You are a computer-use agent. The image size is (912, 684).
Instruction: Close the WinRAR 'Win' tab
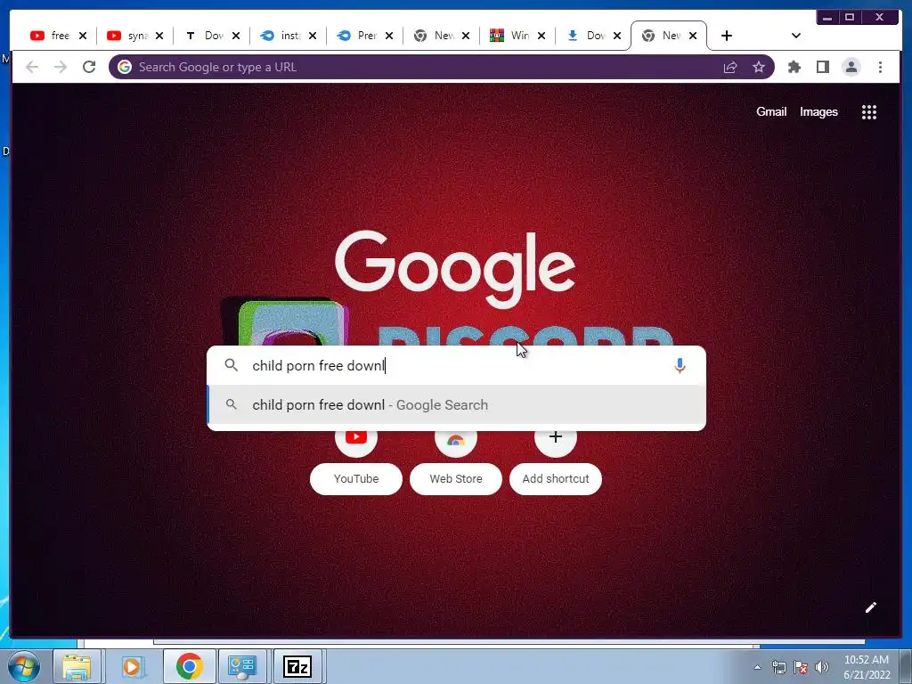coord(541,36)
